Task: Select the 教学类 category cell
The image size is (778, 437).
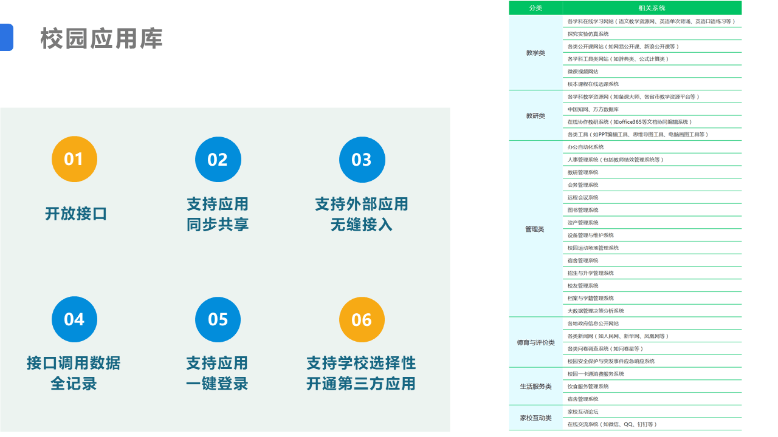Action: click(535, 53)
